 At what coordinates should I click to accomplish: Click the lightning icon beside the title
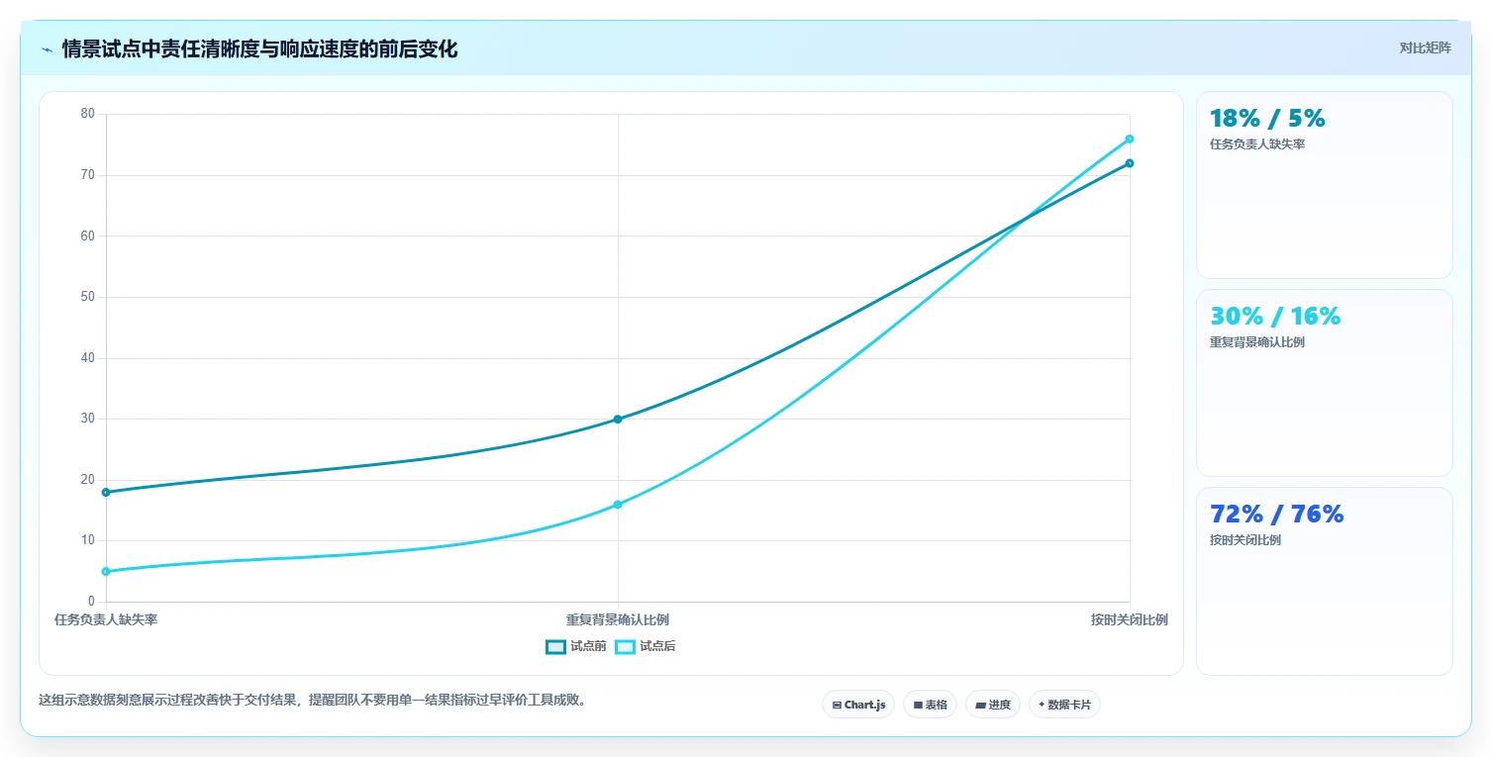[47, 49]
